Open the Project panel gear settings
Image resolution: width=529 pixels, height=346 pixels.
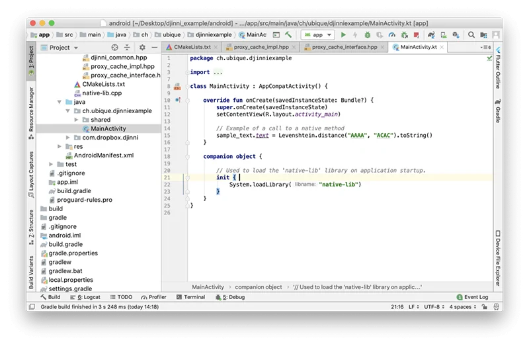point(141,48)
